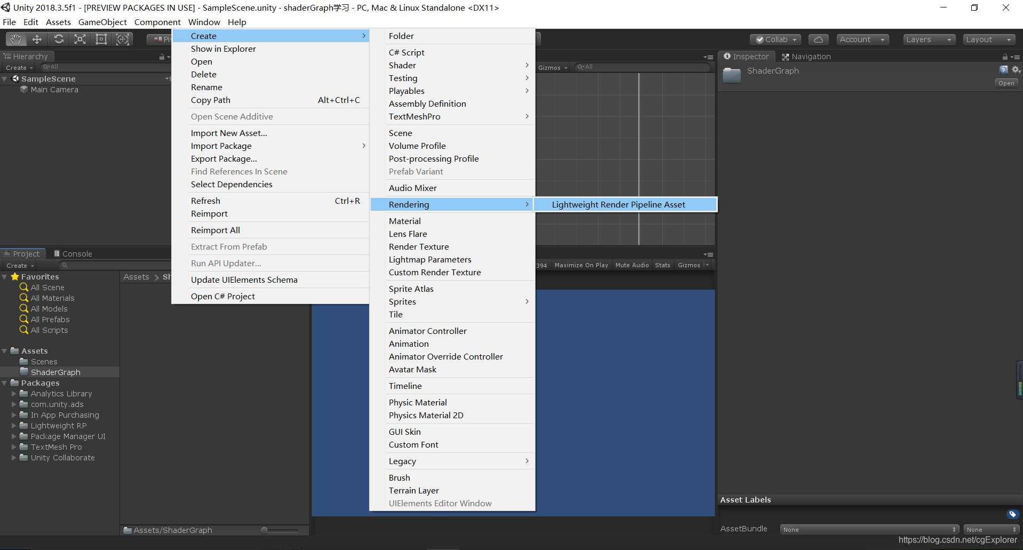Open Project panel Create dropdown
The width and height of the screenshot is (1023, 550).
[20, 266]
